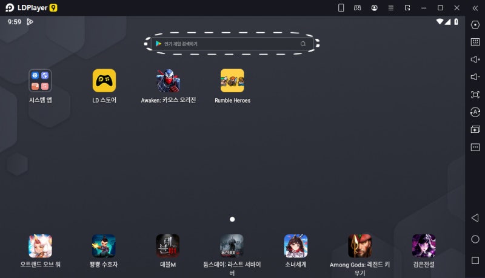Screen dimensions: 485x278
Task: Open multi-instance add window icon
Action: coord(475,129)
